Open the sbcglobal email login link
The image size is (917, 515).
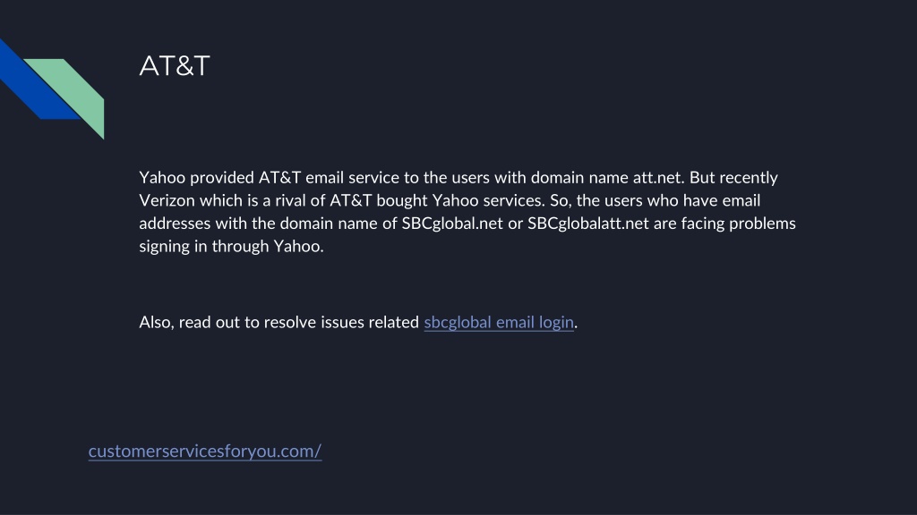point(498,322)
